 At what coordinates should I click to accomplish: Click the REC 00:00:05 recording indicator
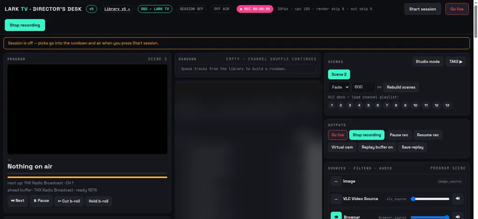pos(255,9)
